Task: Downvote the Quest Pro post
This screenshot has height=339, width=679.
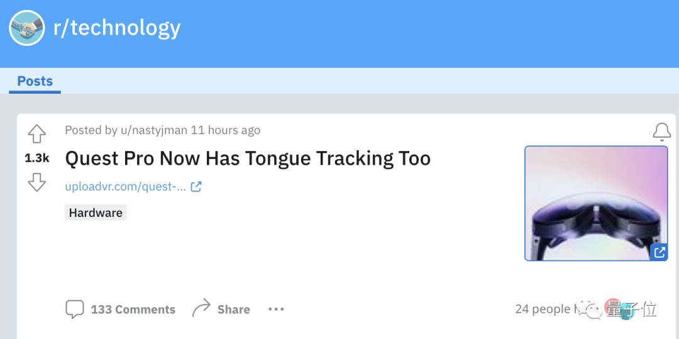Action: pos(37,182)
